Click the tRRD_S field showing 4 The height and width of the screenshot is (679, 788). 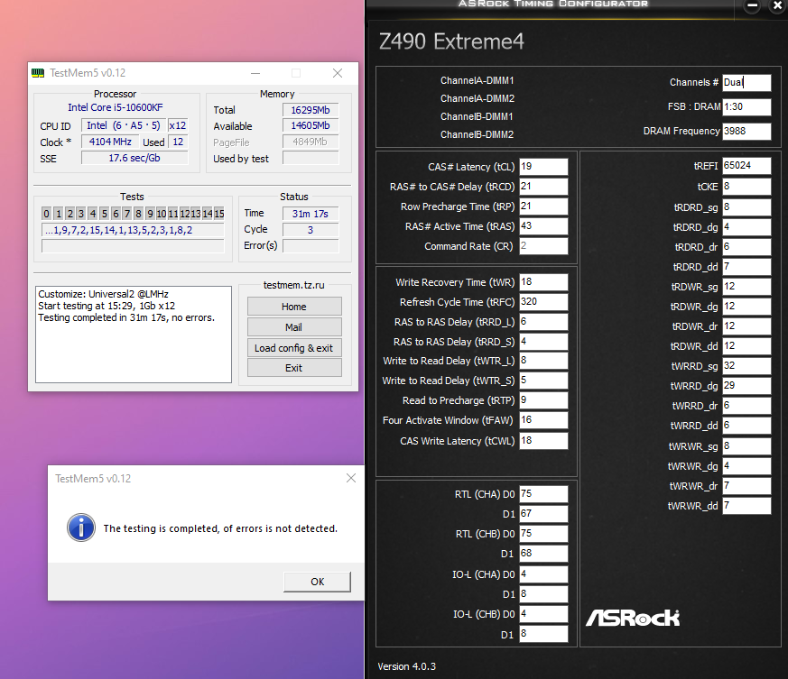(543, 342)
